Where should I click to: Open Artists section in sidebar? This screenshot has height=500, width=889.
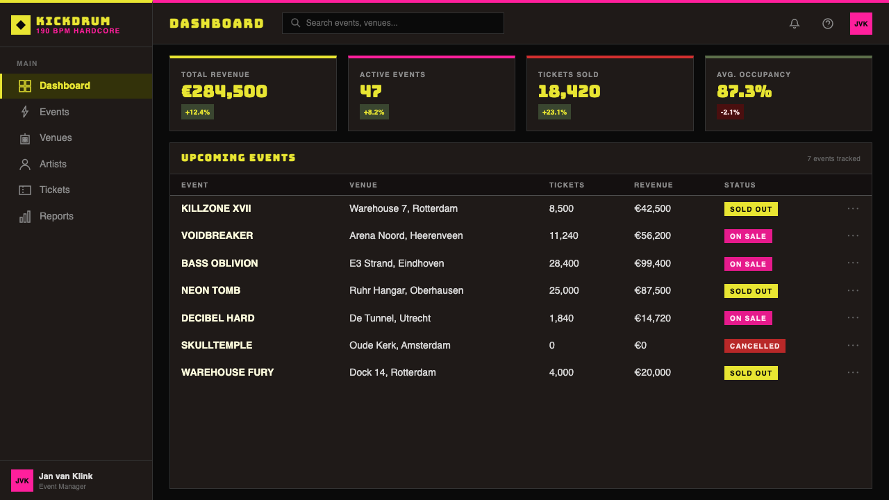(x=76, y=165)
